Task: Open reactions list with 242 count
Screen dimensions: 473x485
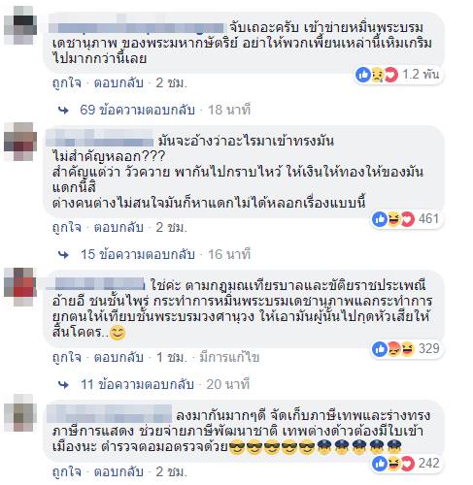Action: pos(406,464)
